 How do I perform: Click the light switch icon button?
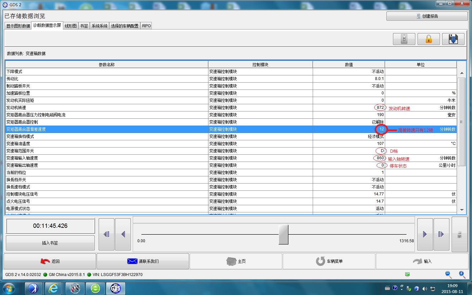404,39
